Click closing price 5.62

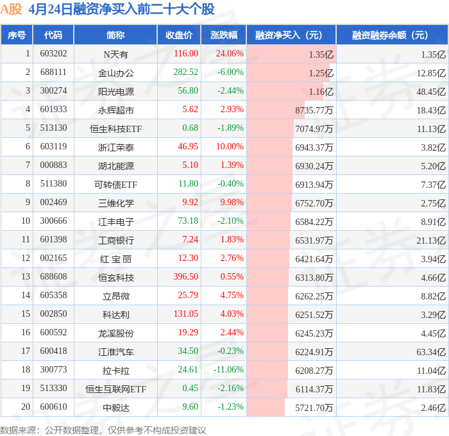[x=190, y=110]
